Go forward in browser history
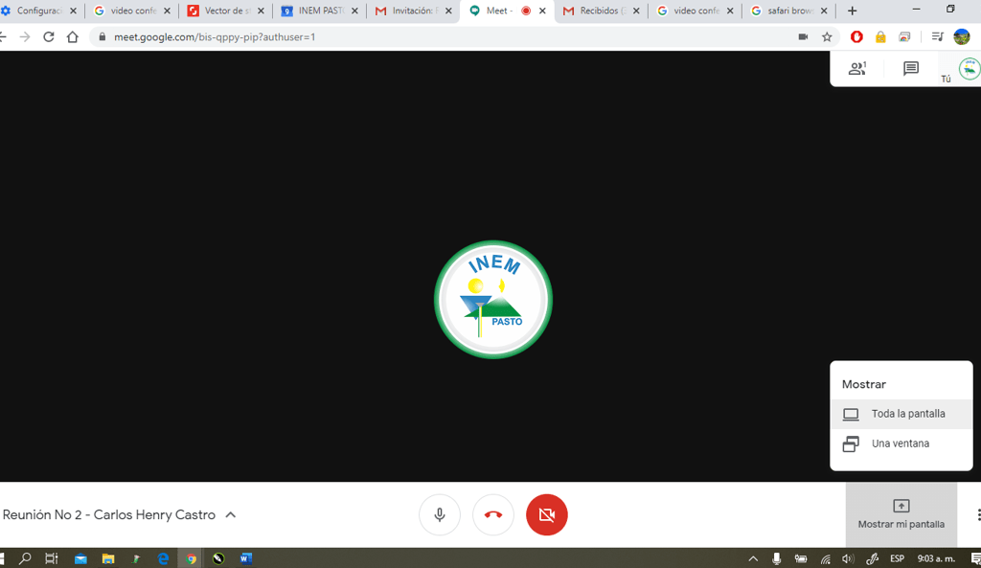 pyautogui.click(x=25, y=37)
